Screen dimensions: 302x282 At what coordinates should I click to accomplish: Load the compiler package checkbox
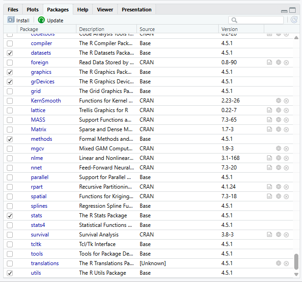[x=10, y=43]
